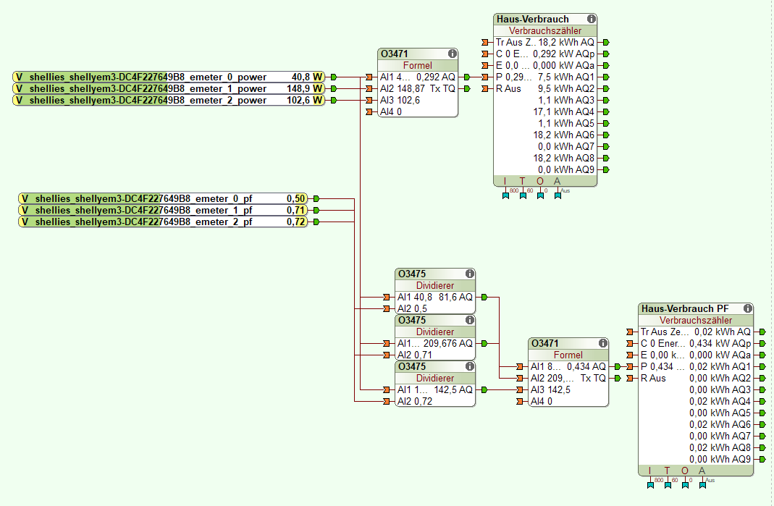774x506 pixels.
Task: Click 9,5 kWh AQ2 row in Haus-Verbrauch
Action: [x=565, y=88]
